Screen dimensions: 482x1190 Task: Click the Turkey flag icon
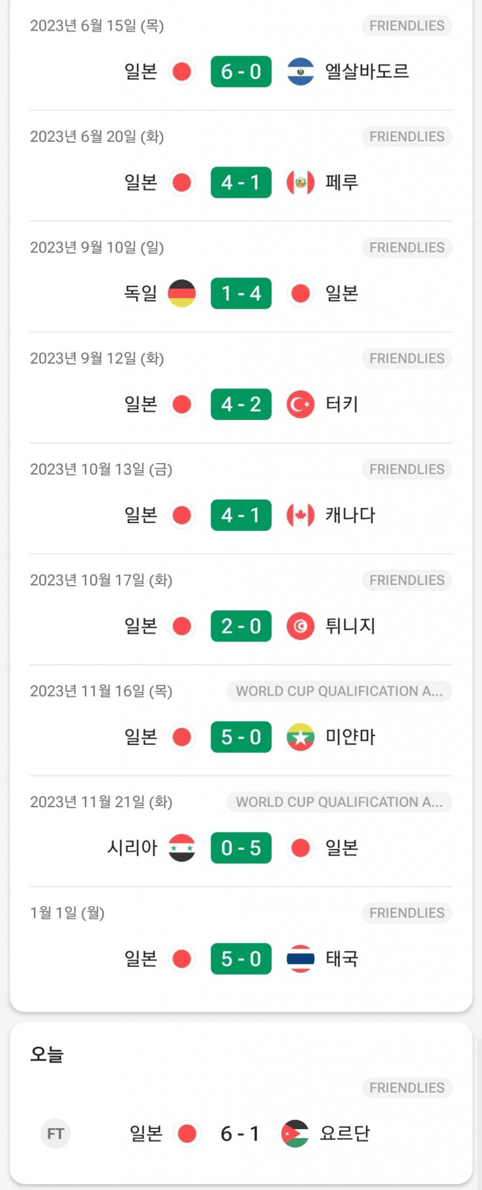[x=300, y=404]
